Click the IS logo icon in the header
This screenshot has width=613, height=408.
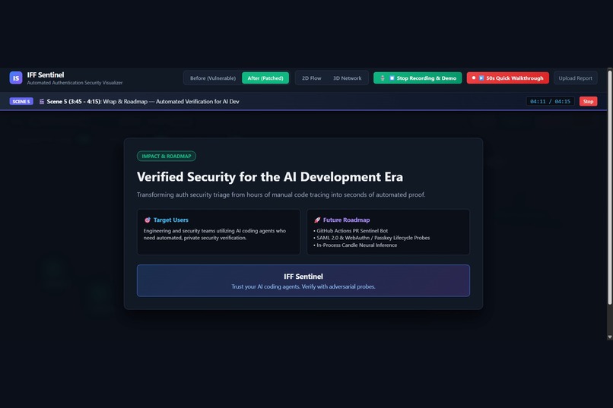pyautogui.click(x=16, y=78)
